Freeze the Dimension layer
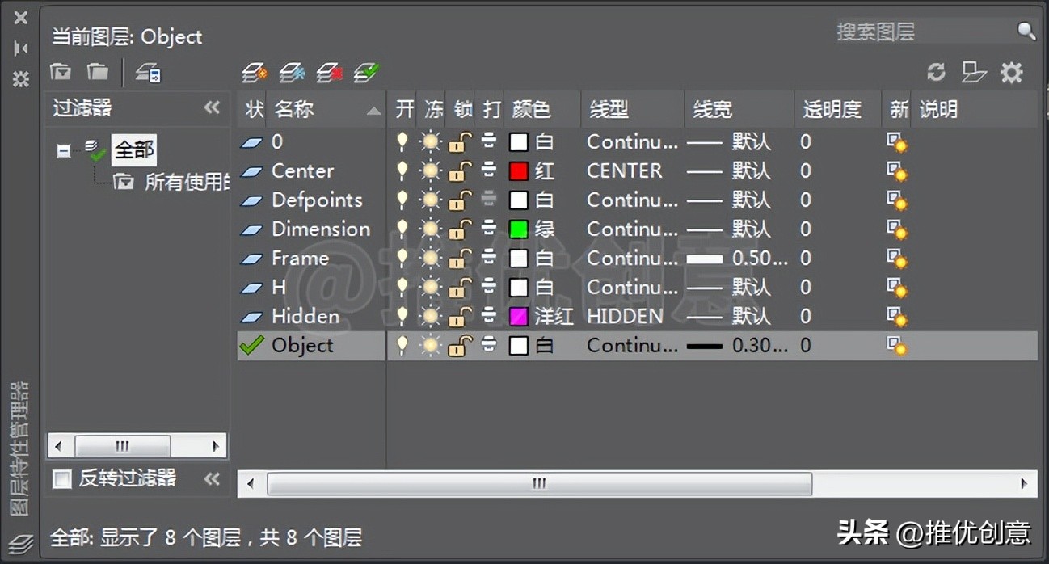 point(432,229)
